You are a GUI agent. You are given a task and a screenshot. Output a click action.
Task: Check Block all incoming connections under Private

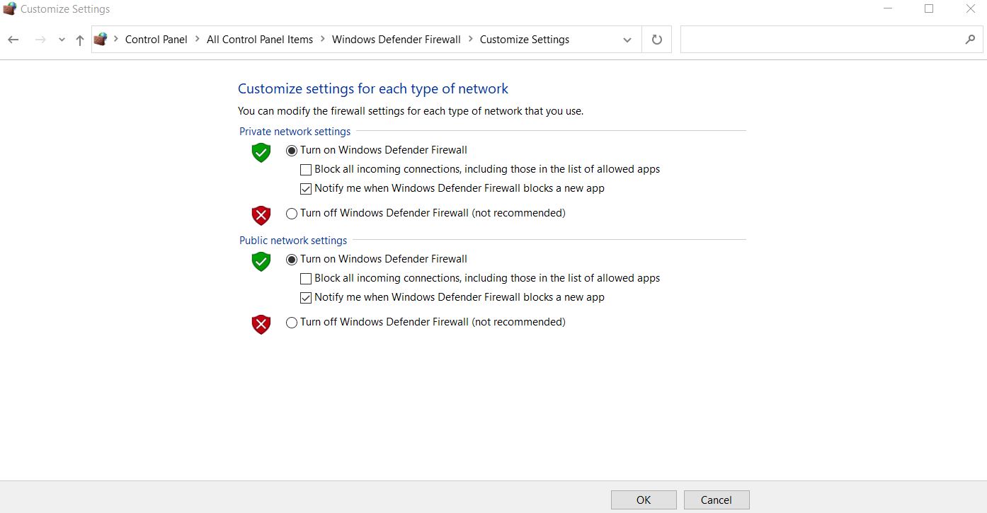coord(306,170)
